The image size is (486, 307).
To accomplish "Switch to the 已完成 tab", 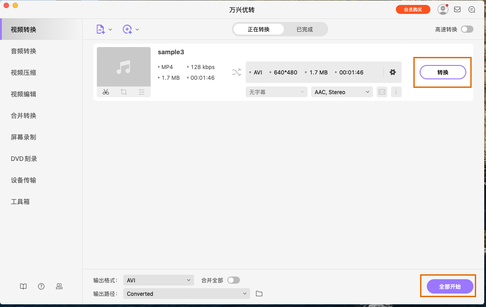I will point(304,28).
